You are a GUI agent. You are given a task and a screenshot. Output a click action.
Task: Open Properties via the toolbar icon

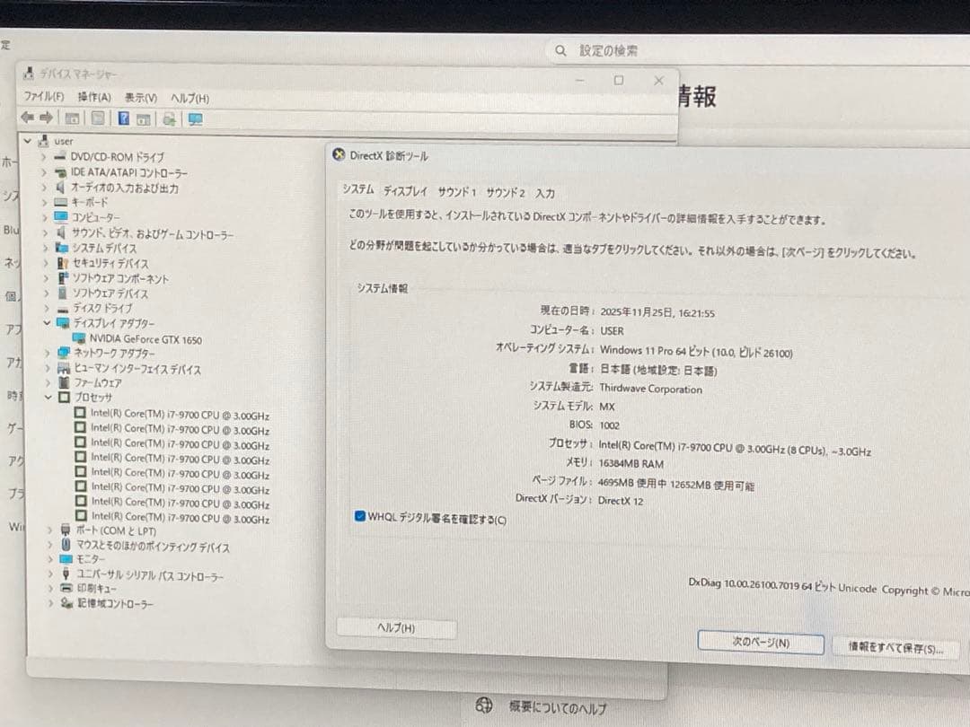coord(73,118)
